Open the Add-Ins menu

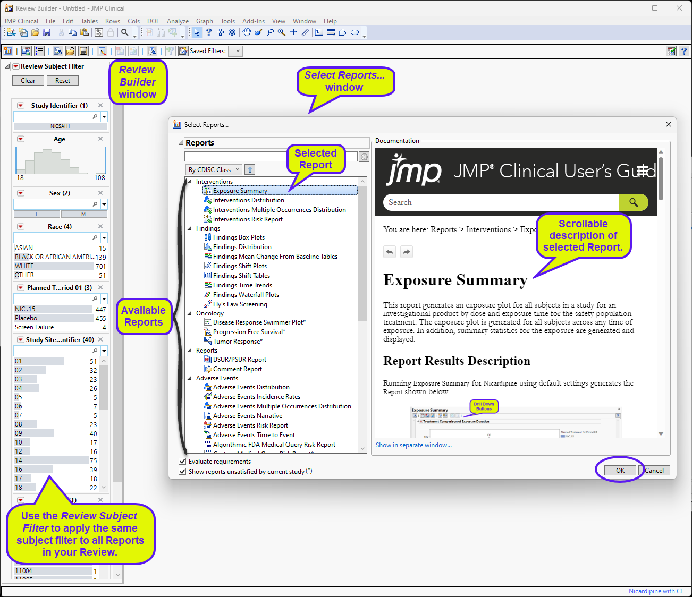(254, 21)
